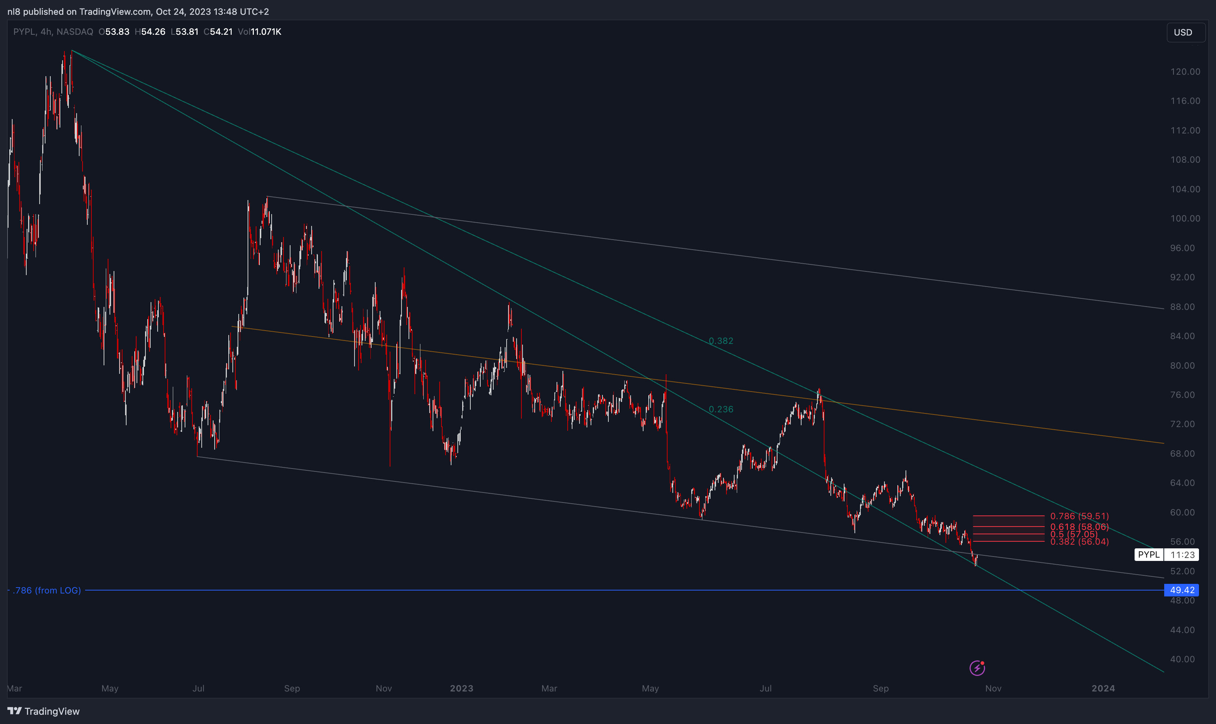
Task: Click the Sep label after Jul 2023
Action: point(880,688)
